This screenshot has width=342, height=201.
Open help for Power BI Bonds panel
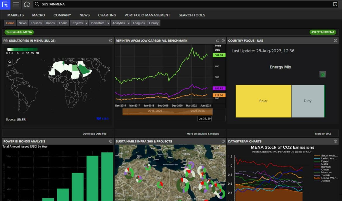[111, 141]
